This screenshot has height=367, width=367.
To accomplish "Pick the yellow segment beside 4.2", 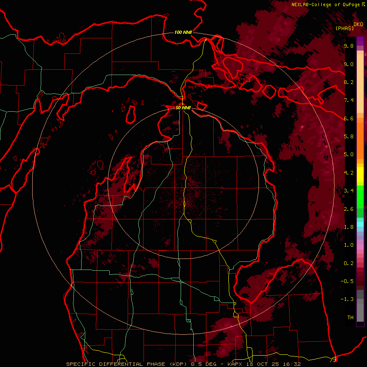I will [360, 175].
